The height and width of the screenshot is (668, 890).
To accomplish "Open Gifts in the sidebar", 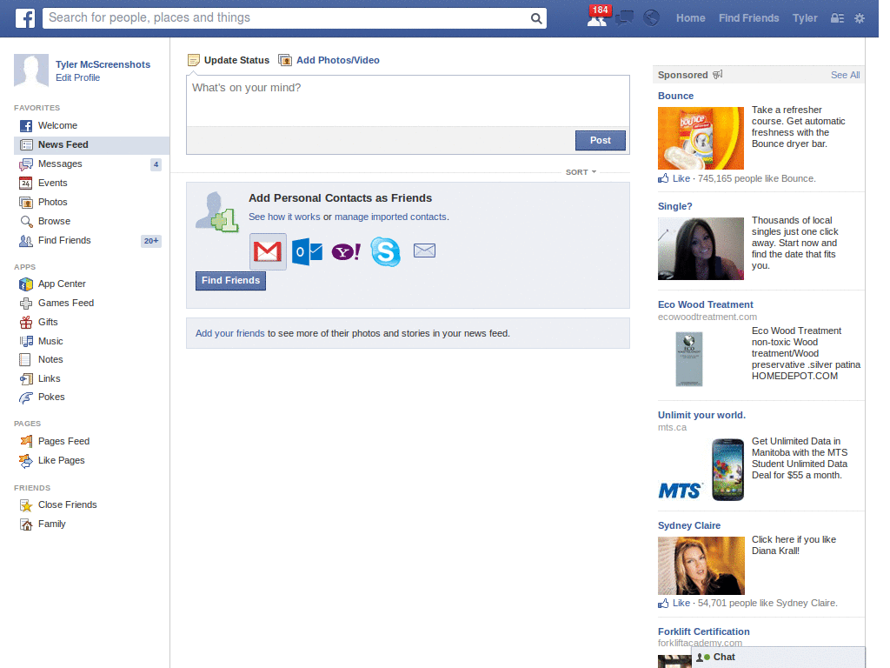I will click(91, 322).
